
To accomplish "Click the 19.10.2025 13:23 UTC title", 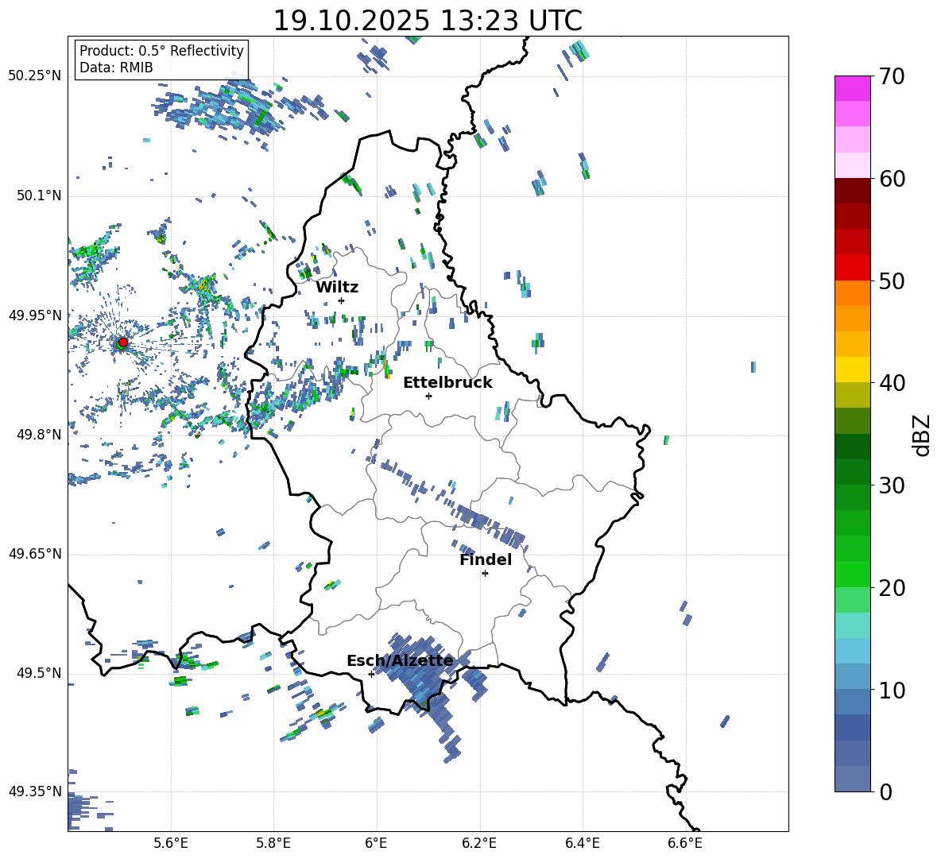I will 428,21.
